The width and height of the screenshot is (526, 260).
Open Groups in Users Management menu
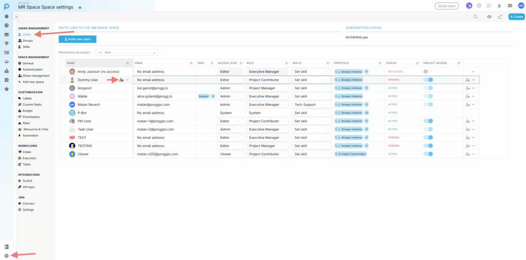click(28, 41)
